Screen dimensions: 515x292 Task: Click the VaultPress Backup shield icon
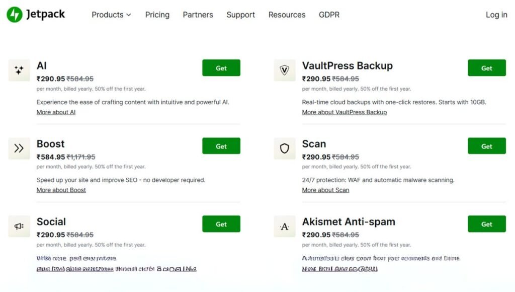[x=285, y=70]
